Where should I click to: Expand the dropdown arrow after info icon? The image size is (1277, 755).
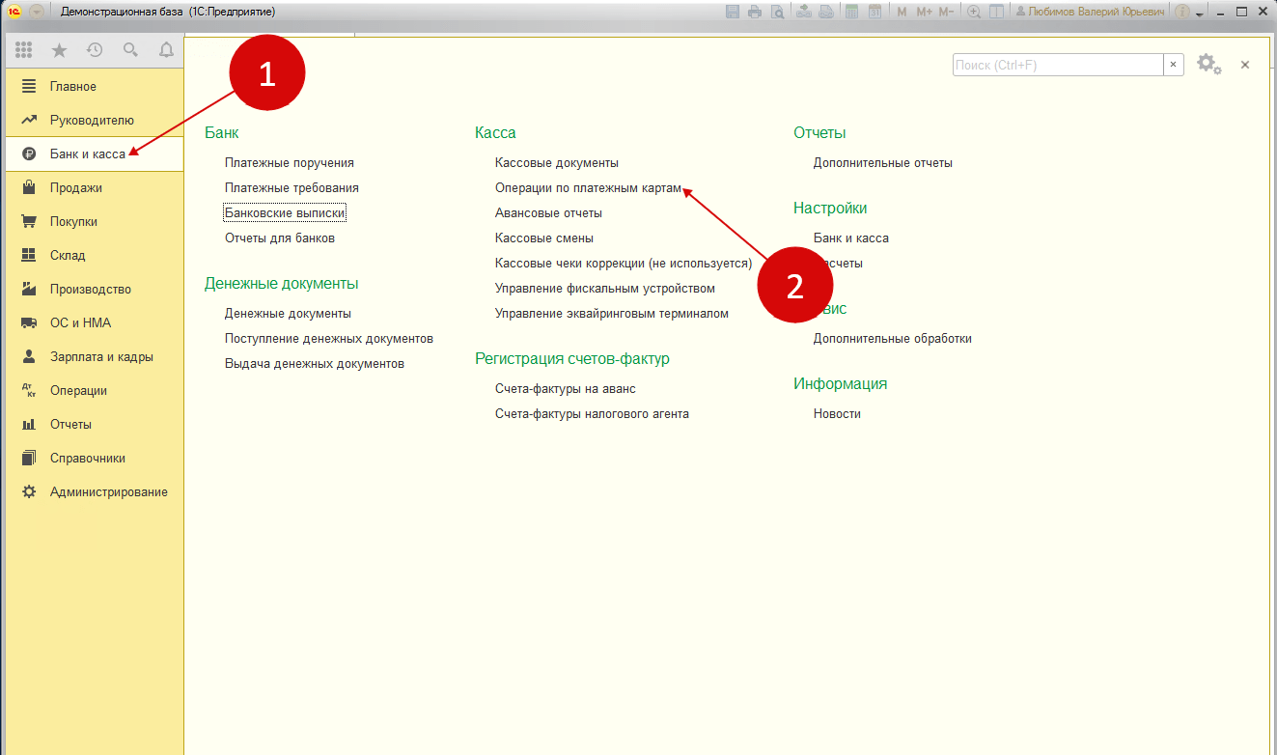[x=1200, y=14]
